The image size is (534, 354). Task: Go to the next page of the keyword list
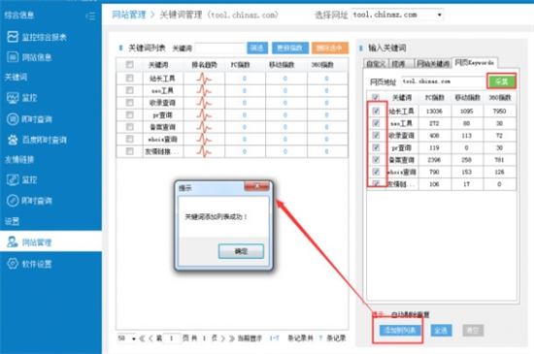tap(223, 338)
